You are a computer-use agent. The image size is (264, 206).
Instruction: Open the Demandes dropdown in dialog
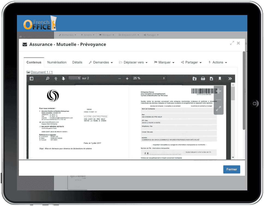[x=101, y=62]
